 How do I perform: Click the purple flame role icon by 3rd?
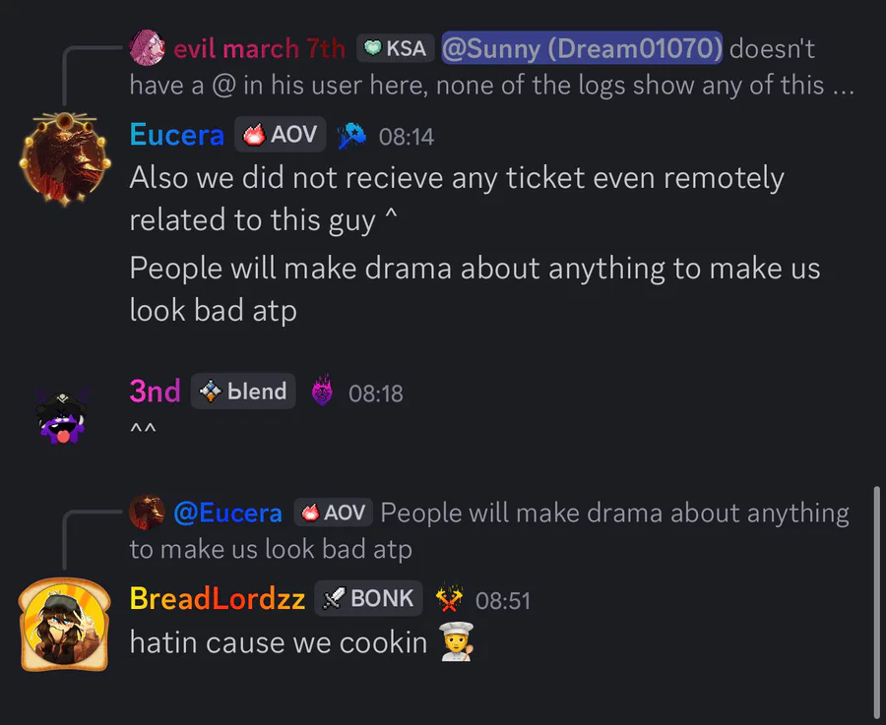(322, 393)
